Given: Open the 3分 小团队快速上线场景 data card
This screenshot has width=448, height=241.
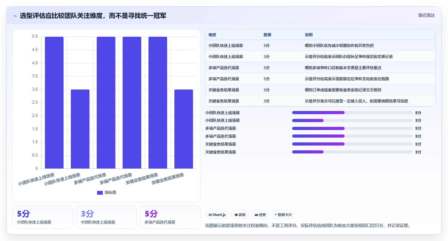Looking at the screenshot, I should (x=107, y=217).
